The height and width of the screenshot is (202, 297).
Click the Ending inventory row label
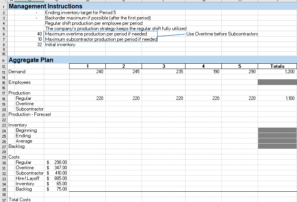coord(23,136)
